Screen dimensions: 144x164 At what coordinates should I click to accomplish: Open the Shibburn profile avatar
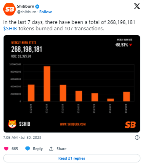pos(9,9)
